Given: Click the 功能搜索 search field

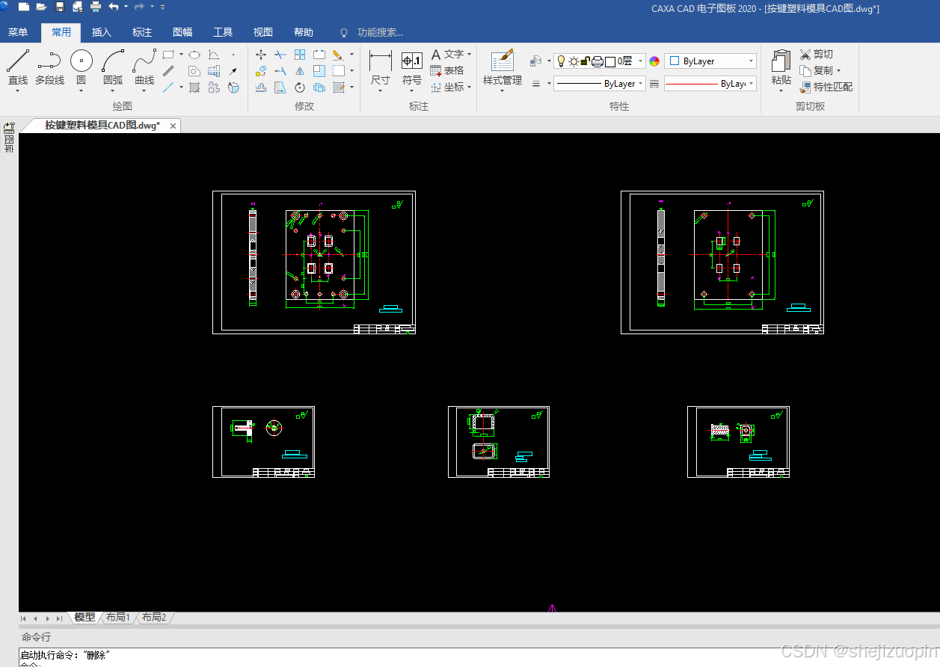Looking at the screenshot, I should 379,32.
